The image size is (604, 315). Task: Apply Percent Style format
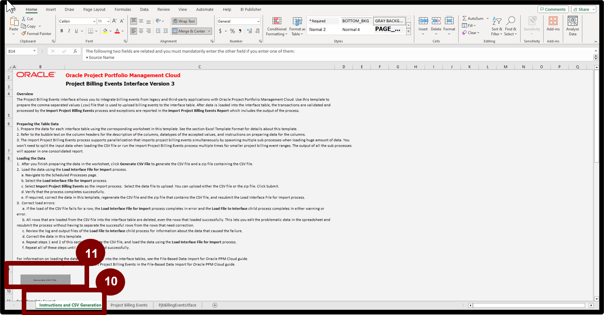pyautogui.click(x=232, y=31)
